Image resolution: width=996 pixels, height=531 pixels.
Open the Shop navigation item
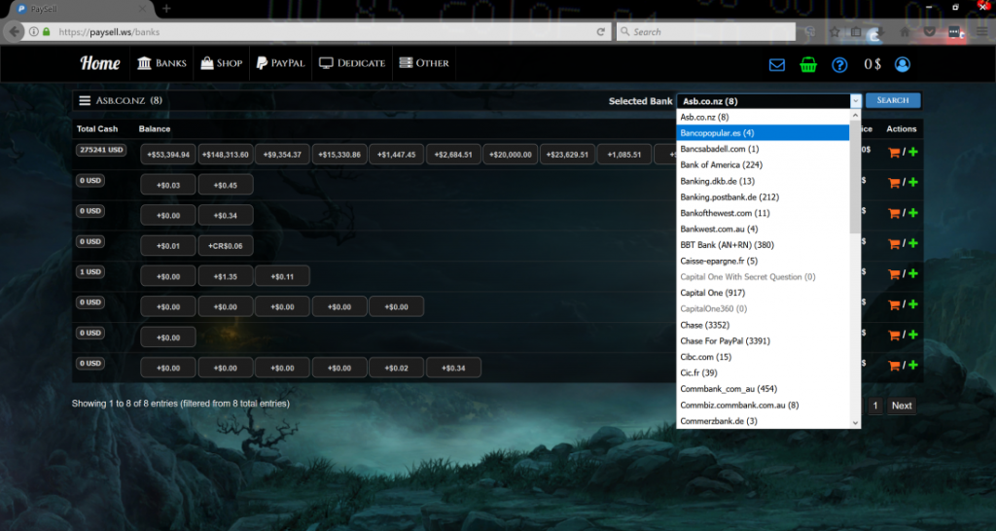tap(222, 63)
